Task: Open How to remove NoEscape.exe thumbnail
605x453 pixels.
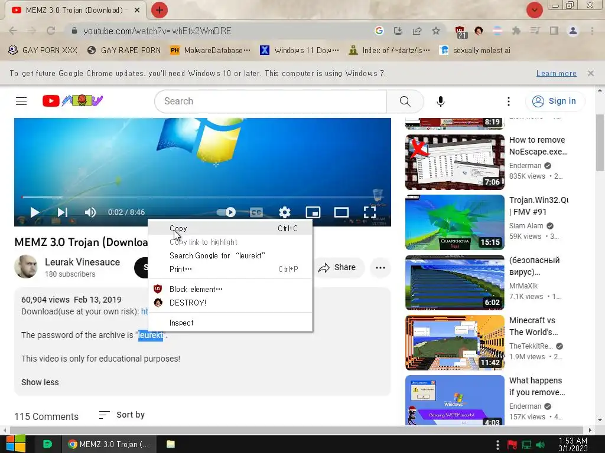Action: click(x=454, y=162)
